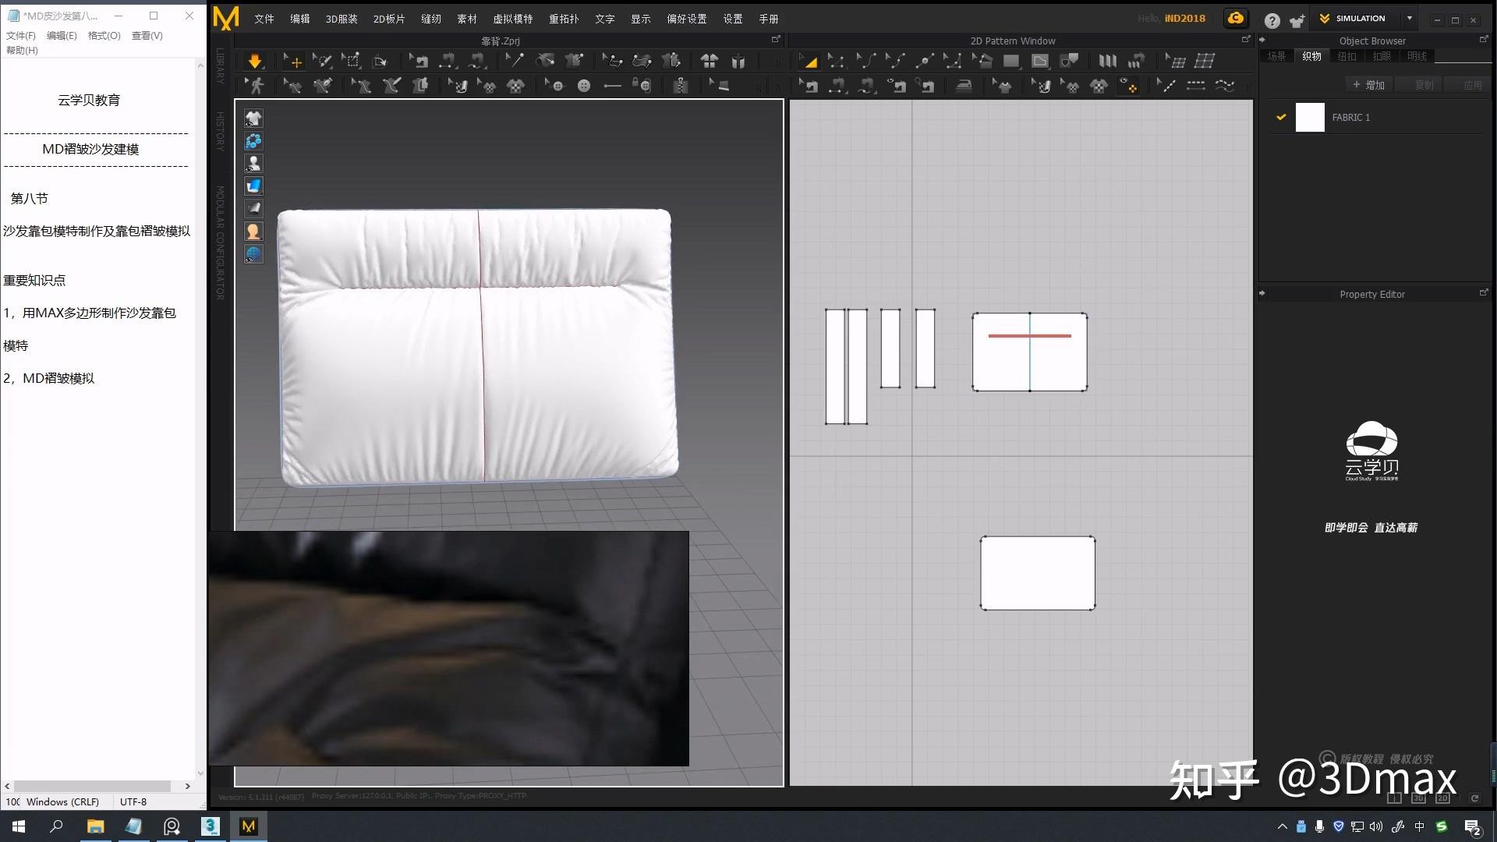
Task: Click the Reset 2D Arrangement garment icon
Action: tap(710, 61)
